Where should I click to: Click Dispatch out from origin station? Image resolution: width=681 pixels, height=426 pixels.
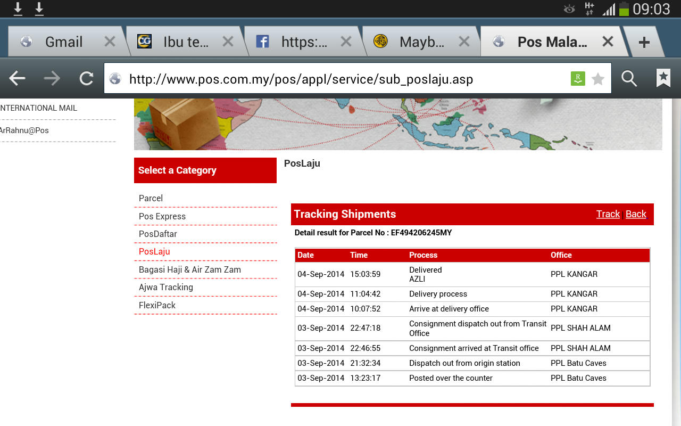pos(464,363)
